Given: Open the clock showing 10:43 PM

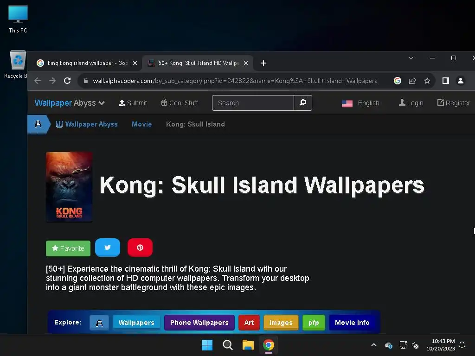Looking at the screenshot, I should point(441,345).
